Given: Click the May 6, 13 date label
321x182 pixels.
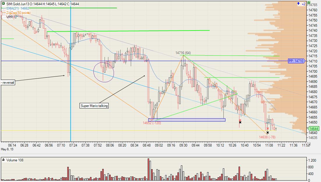Looking at the screenshot, I should click(x=7, y=149).
